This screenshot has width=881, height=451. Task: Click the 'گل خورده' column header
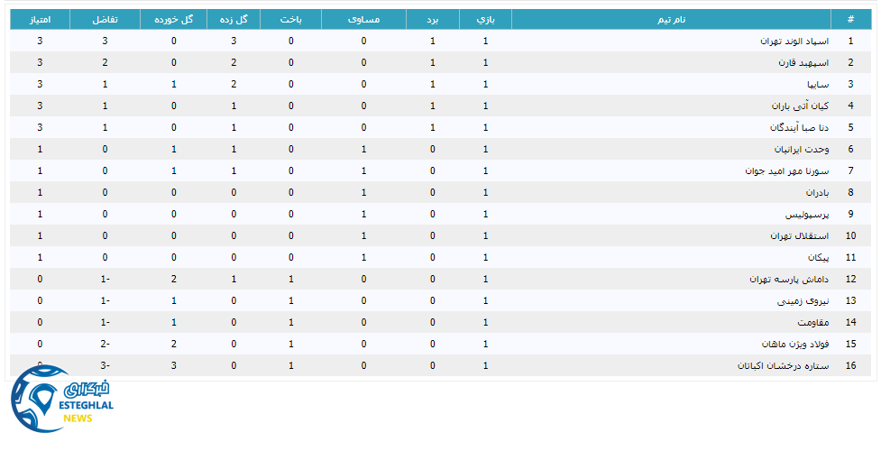(x=173, y=19)
